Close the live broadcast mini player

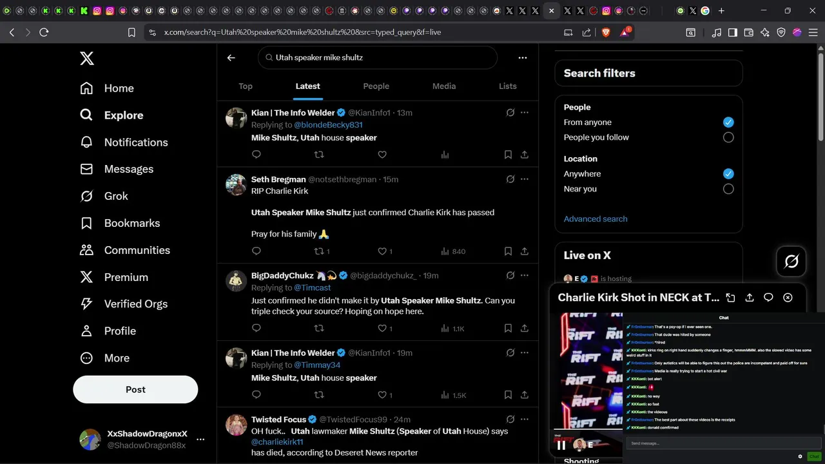(x=788, y=298)
